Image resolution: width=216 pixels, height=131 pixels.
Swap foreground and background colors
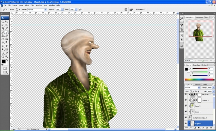(x=7, y=60)
